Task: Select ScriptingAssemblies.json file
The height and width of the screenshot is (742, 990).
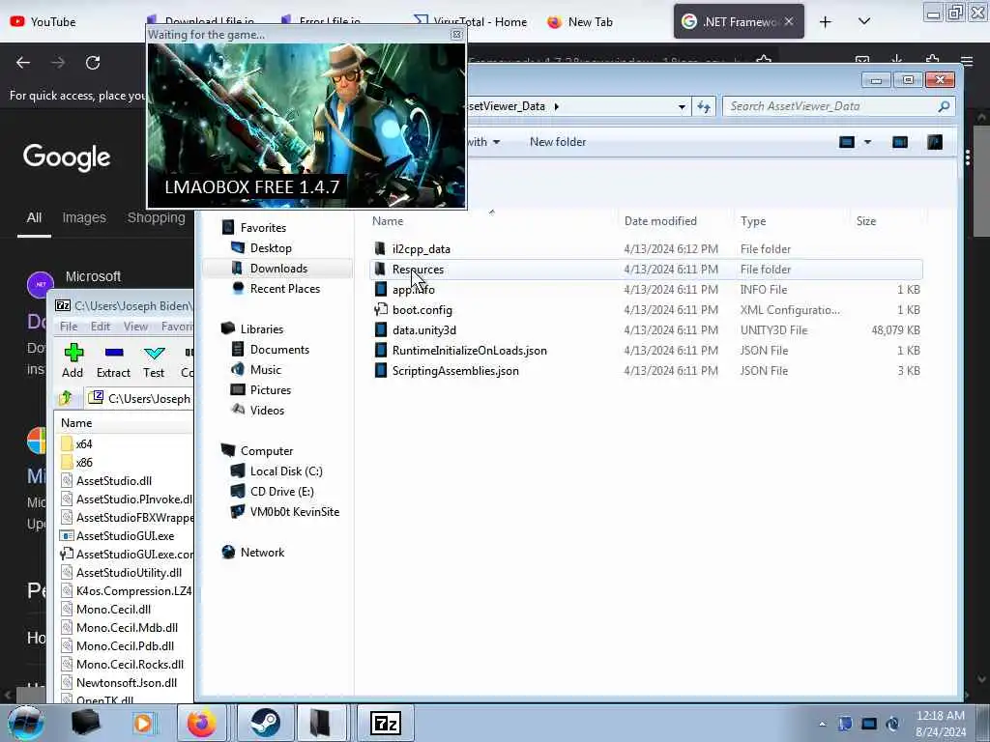Action: coord(455,371)
